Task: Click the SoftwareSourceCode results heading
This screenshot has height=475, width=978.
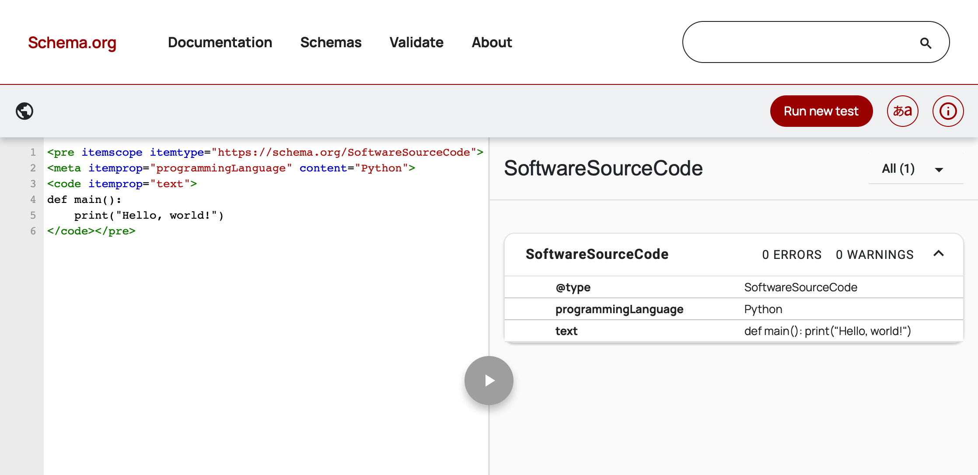Action: click(603, 168)
